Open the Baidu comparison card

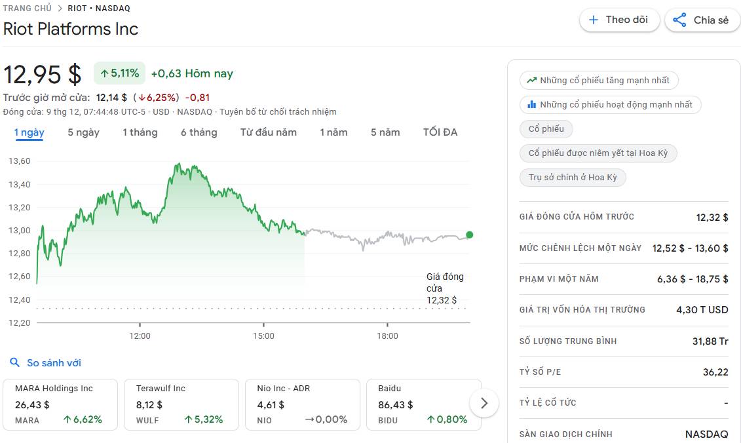pyautogui.click(x=423, y=405)
